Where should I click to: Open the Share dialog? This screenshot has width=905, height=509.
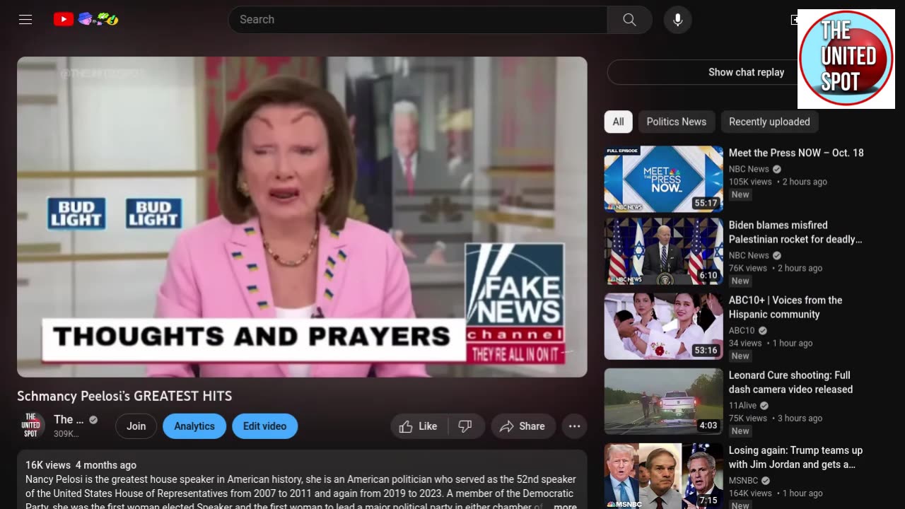click(522, 426)
